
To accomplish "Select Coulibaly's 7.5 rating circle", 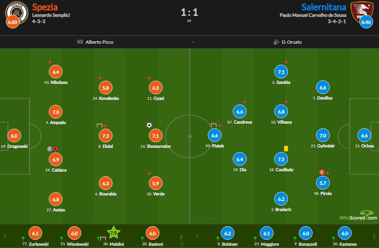I will [281, 159].
